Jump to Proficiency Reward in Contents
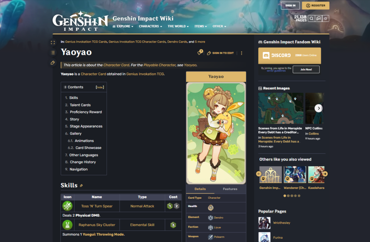The height and width of the screenshot is (242, 370). (x=86, y=112)
